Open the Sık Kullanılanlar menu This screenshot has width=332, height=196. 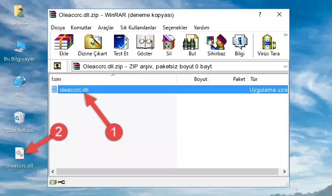(138, 28)
